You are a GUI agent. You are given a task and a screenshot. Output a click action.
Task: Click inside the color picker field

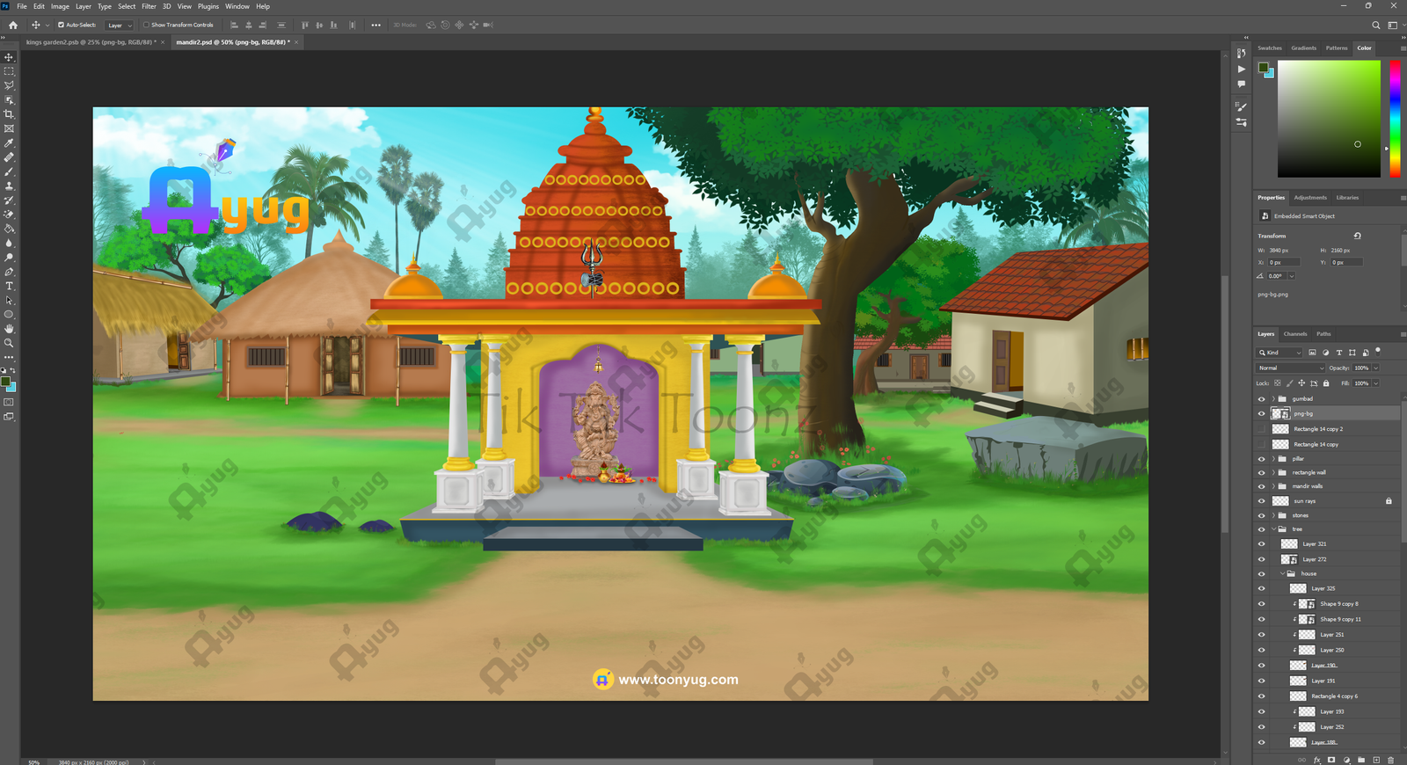pos(1328,119)
